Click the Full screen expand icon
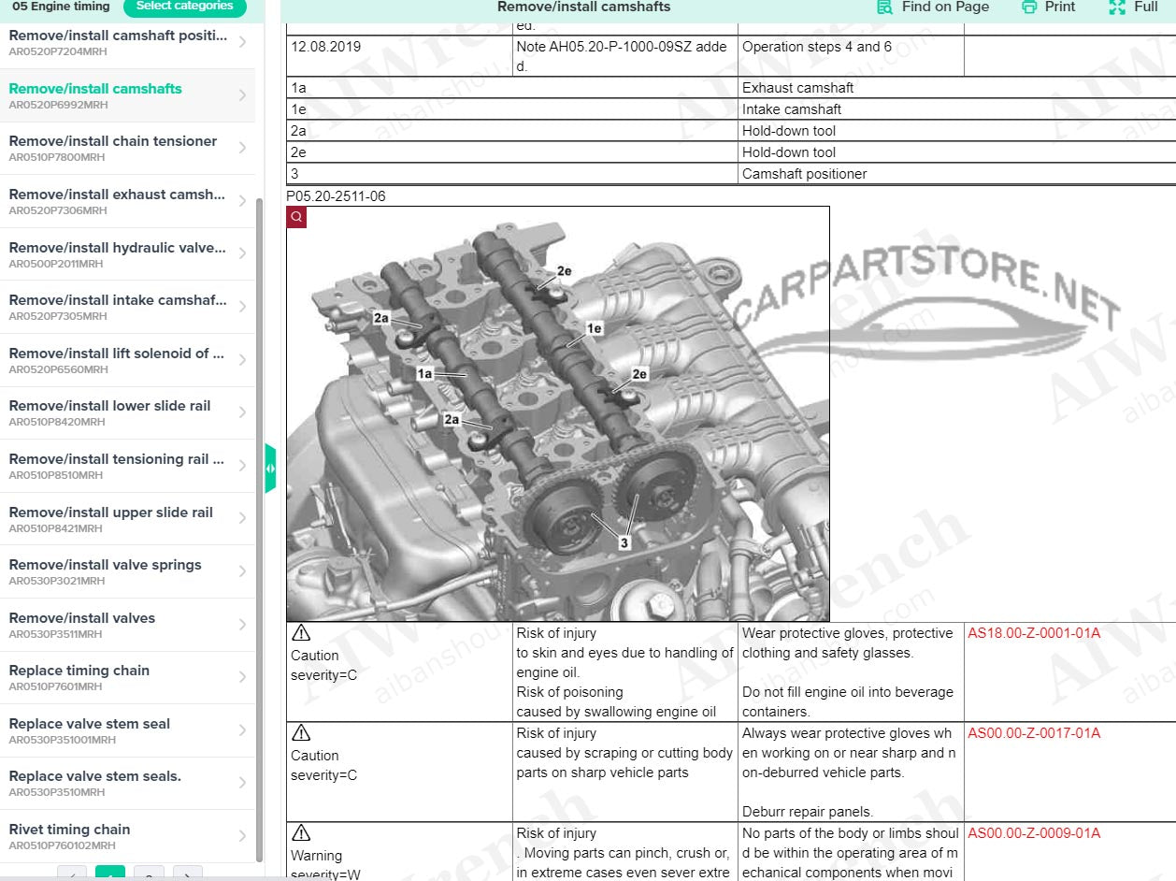Screen dimensions: 1176x881 (1116, 7)
